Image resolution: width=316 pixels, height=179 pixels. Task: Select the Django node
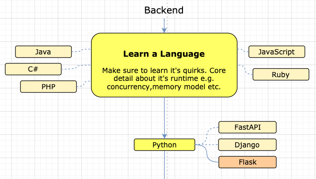pos(247,145)
